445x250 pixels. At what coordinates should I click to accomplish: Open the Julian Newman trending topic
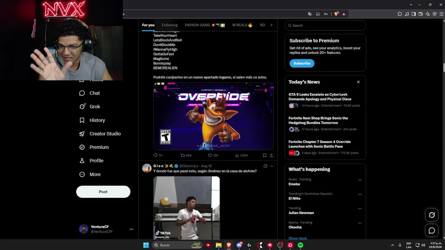click(301, 213)
